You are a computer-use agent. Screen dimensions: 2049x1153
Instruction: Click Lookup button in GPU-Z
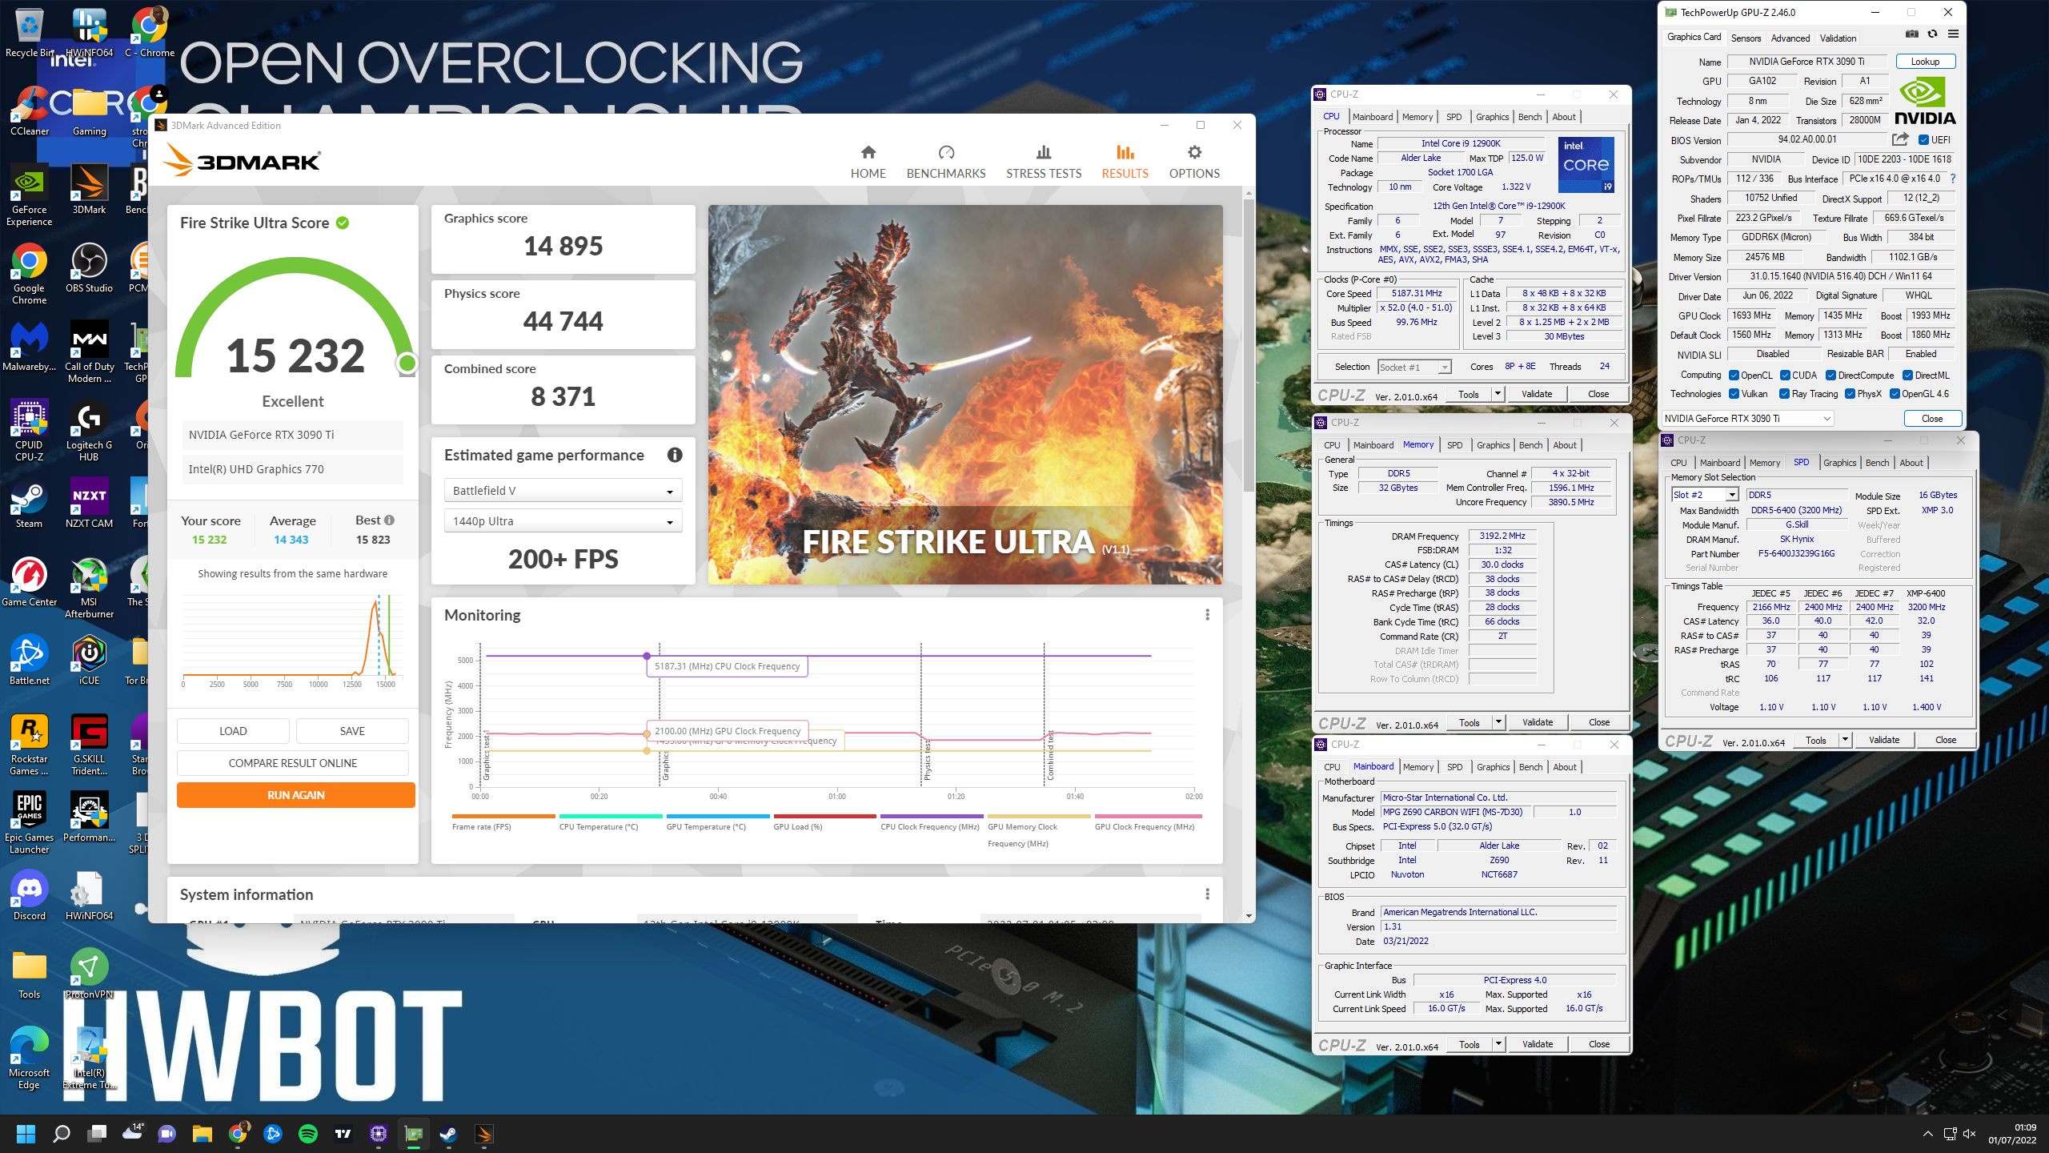point(1925,62)
